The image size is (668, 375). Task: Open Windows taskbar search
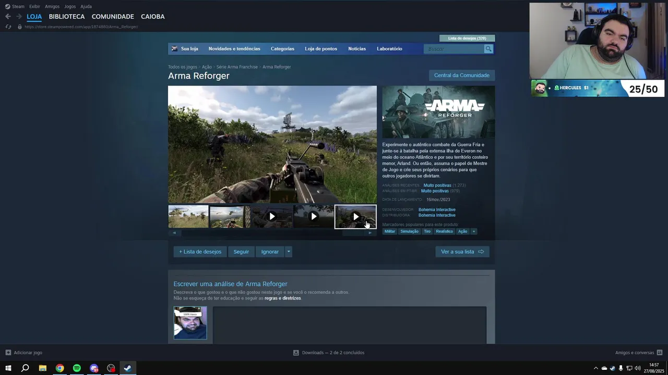point(25,368)
